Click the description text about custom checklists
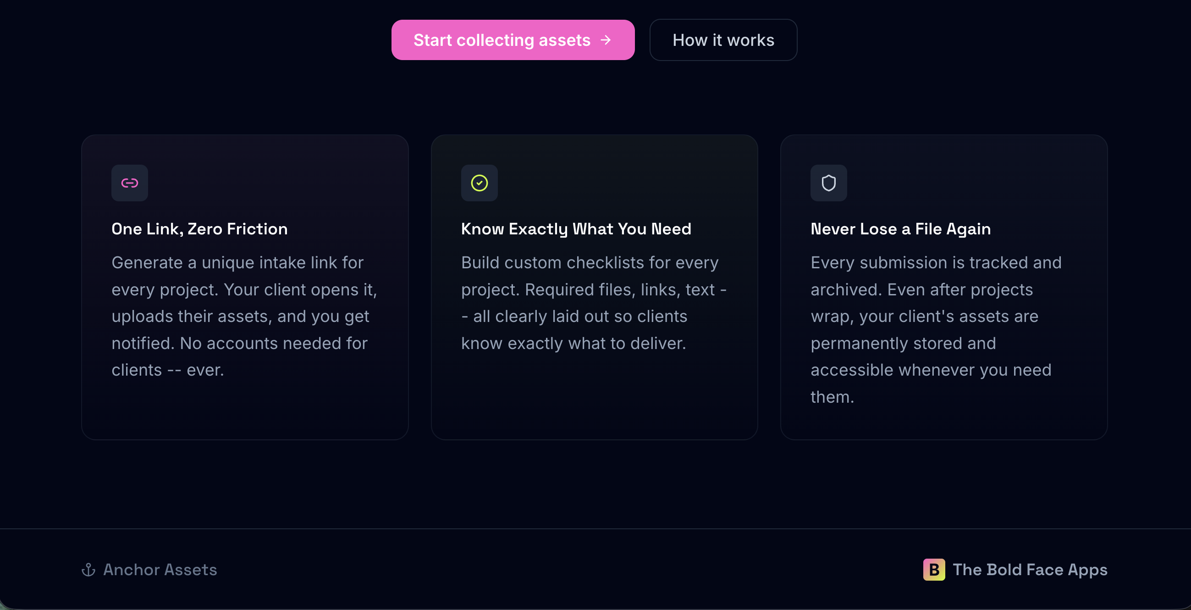The width and height of the screenshot is (1191, 610). click(x=594, y=302)
